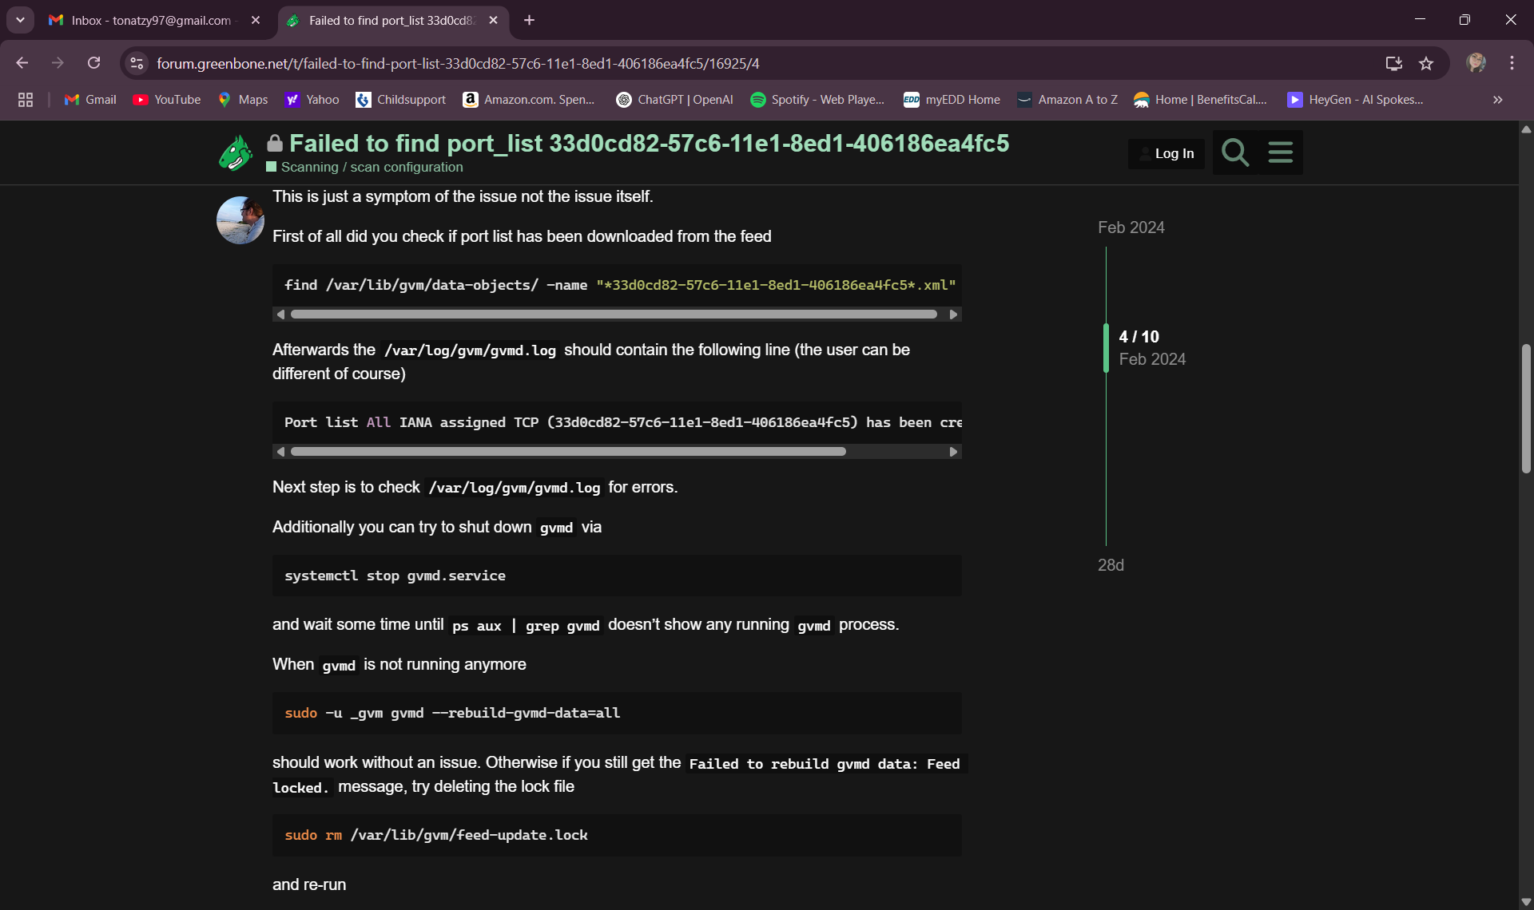Click right arrow of find command scrollbar
1534x910 pixels.
tap(953, 315)
